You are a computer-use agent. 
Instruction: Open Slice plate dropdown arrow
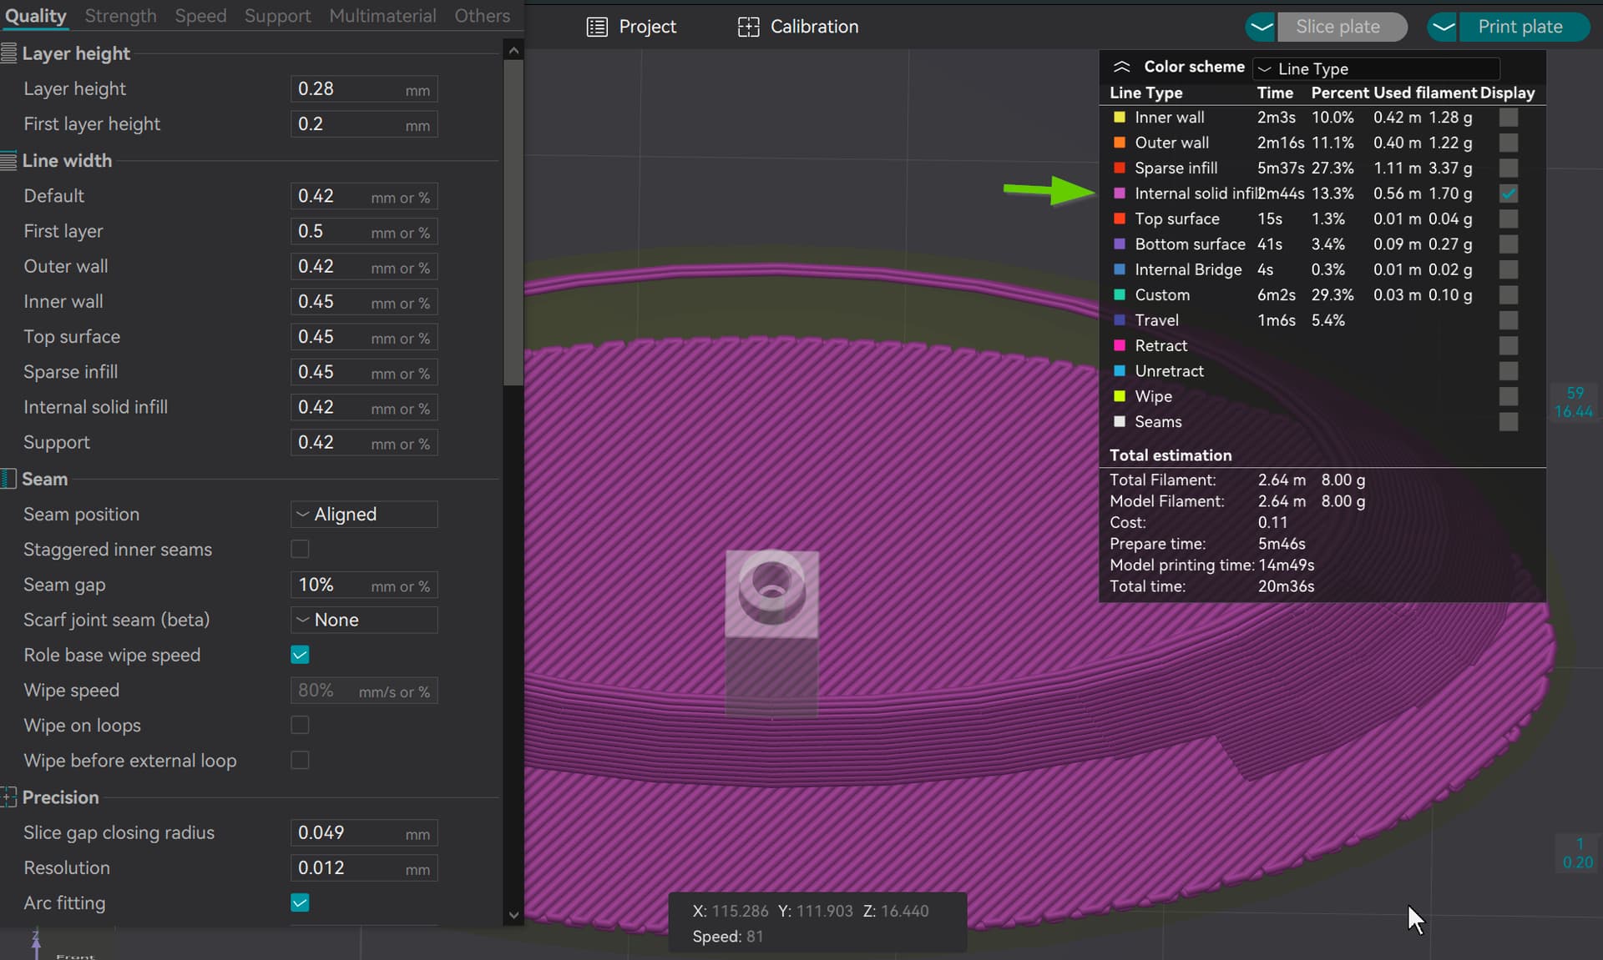pyautogui.click(x=1262, y=27)
